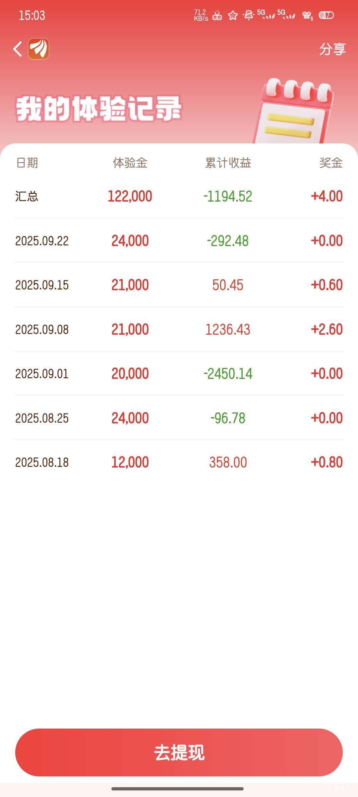Viewport: 358px width, 797px height.
Task: Tap the -2450.14 loss value
Action: tap(228, 374)
